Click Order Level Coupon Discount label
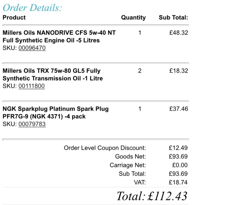 click(105, 148)
